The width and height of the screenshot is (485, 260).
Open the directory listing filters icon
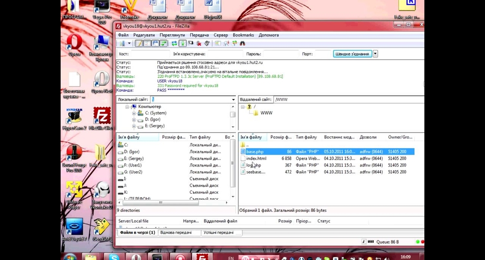[x=218, y=44]
